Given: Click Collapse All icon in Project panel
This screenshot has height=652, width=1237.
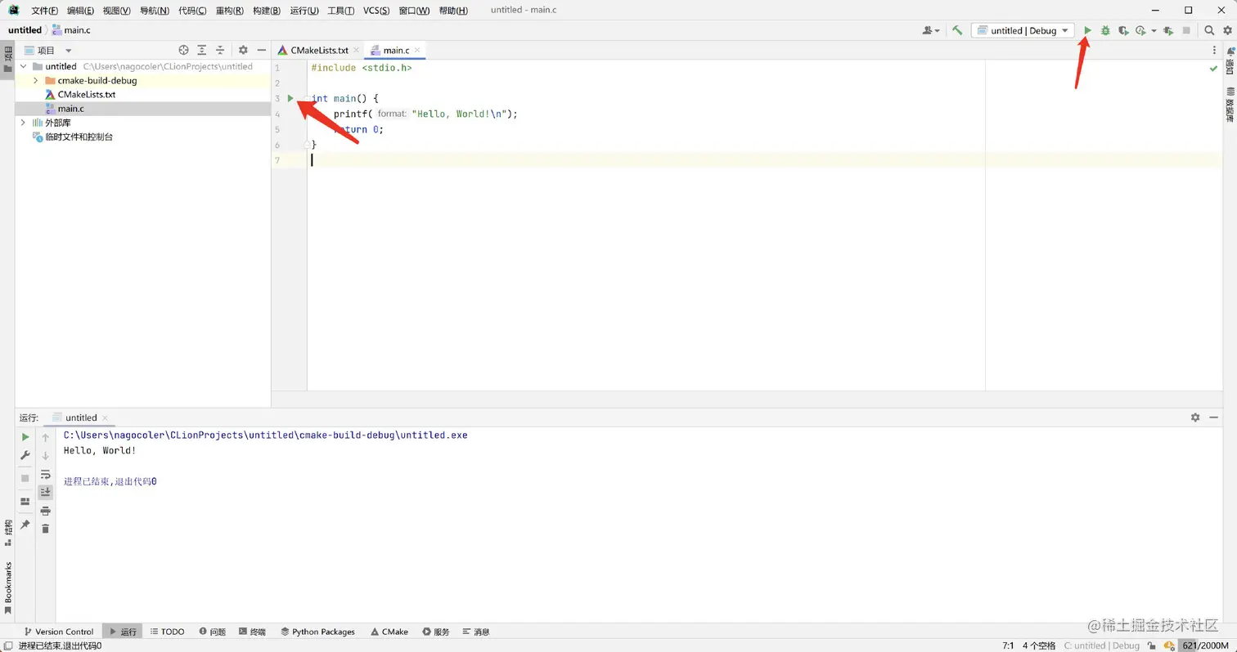Looking at the screenshot, I should point(220,51).
